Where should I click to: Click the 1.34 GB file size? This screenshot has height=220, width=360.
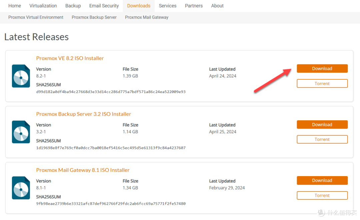(130, 188)
